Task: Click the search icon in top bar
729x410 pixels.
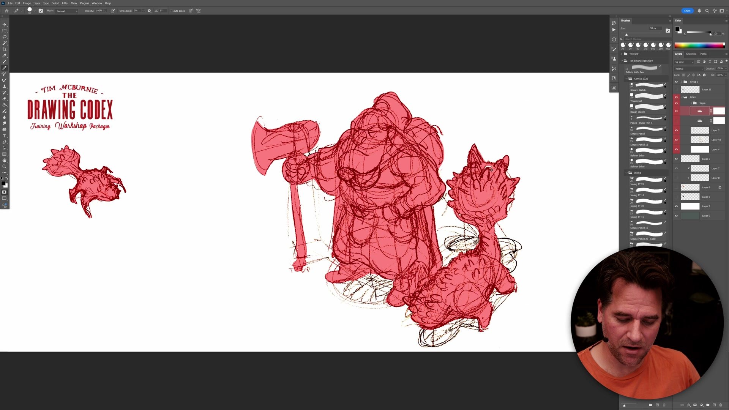Action: pos(707,11)
